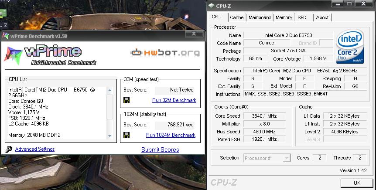Click the Multiplier value 'x 8.0'
Viewport: 376px width, 190px height.
(x=264, y=124)
